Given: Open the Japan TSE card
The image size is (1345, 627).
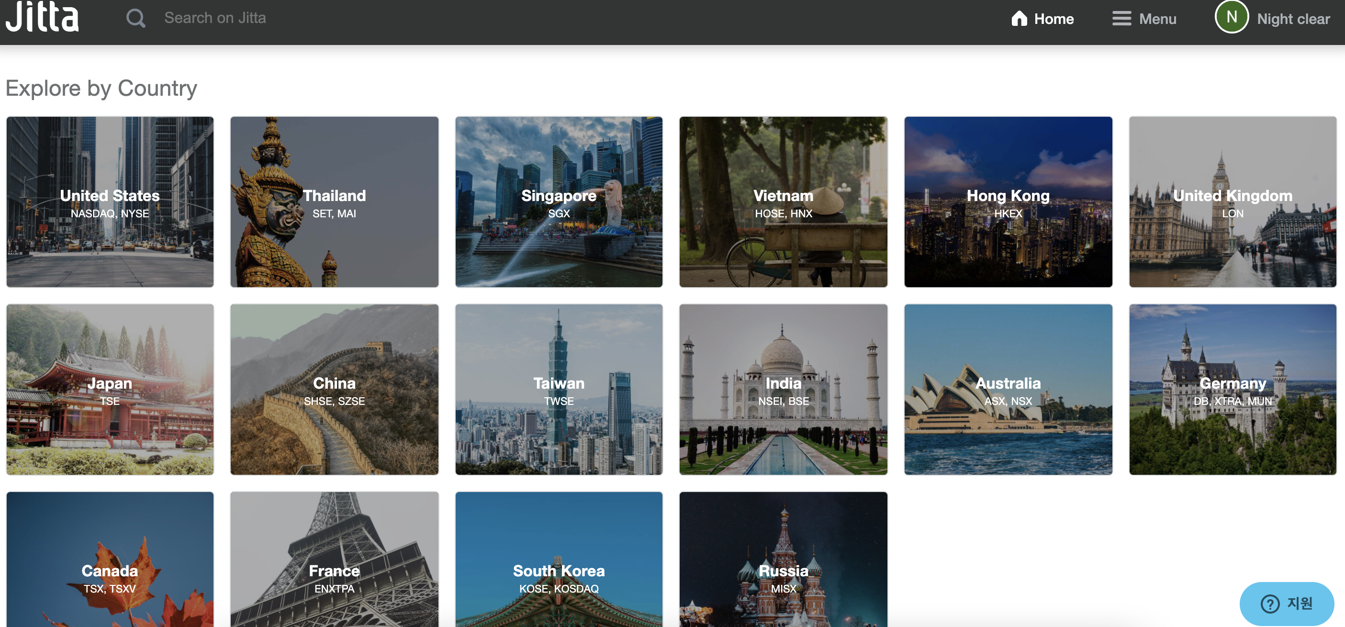Looking at the screenshot, I should (110, 390).
